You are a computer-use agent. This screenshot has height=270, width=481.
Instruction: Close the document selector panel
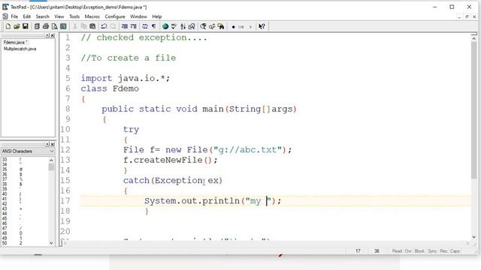53,35
